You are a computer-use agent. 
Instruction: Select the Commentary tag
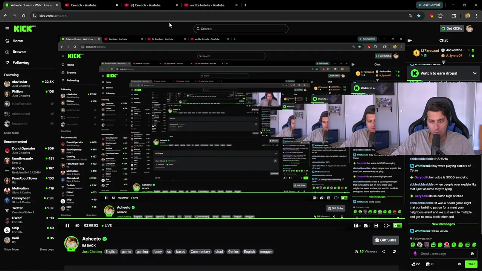coord(200,251)
